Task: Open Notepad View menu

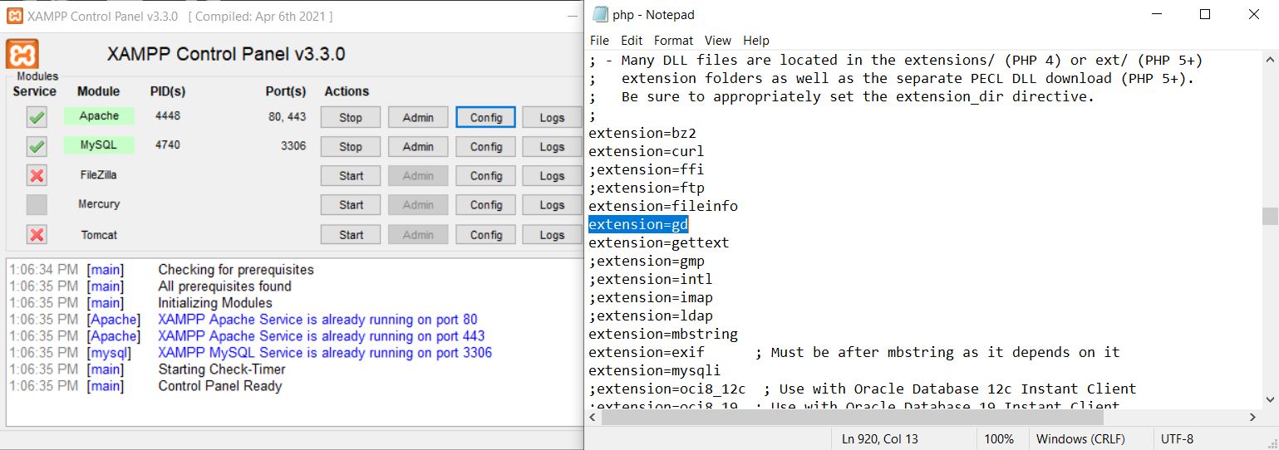Action: click(718, 40)
